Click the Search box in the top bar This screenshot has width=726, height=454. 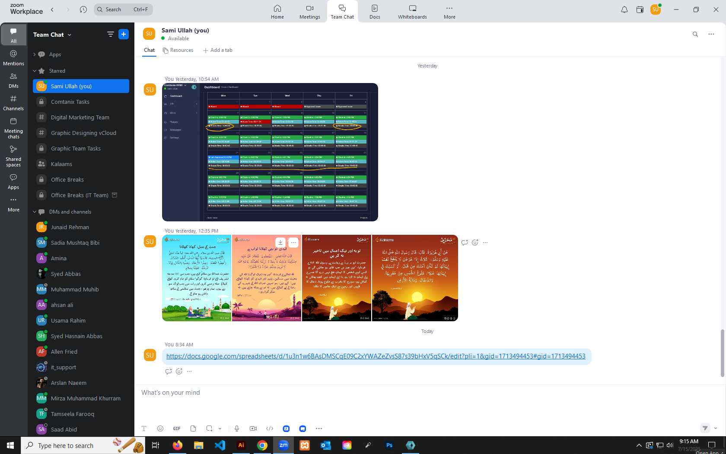pos(124,10)
